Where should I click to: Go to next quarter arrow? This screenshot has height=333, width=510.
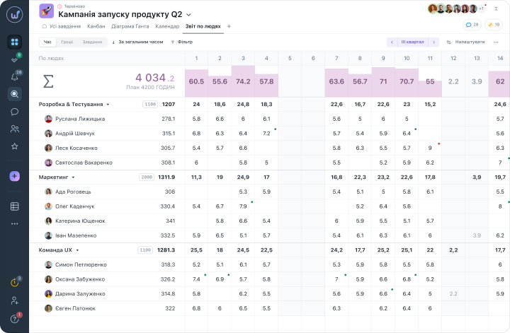pos(433,42)
